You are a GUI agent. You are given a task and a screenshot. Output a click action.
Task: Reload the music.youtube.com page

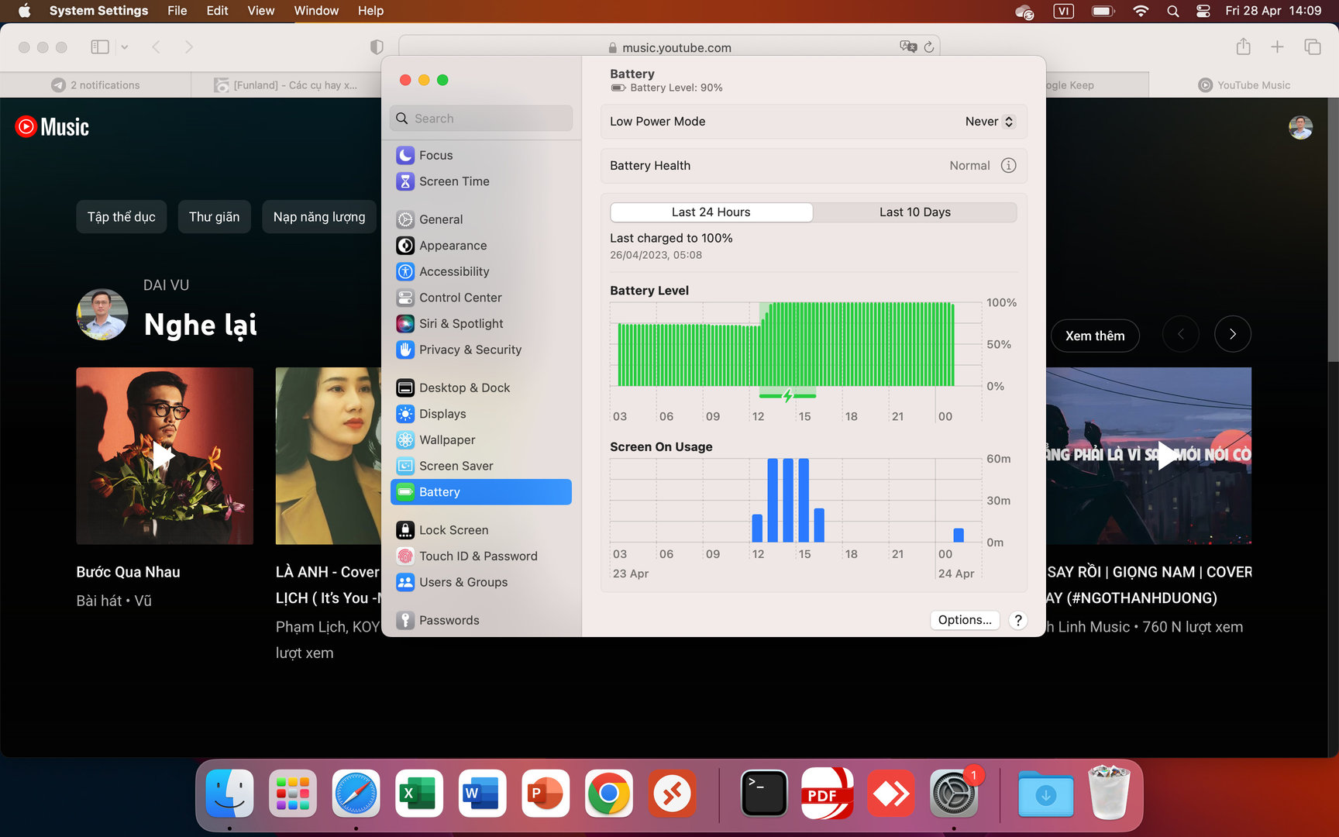[929, 47]
